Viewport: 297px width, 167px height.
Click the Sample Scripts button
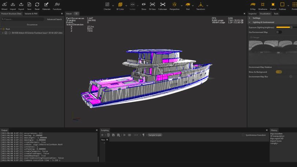154,135
